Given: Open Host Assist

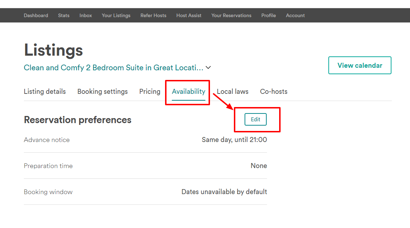Looking at the screenshot, I should [189, 15].
